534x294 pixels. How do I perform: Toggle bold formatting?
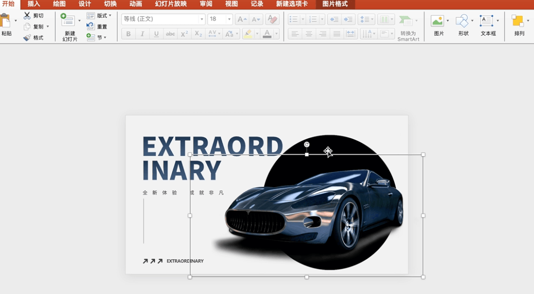pos(128,34)
